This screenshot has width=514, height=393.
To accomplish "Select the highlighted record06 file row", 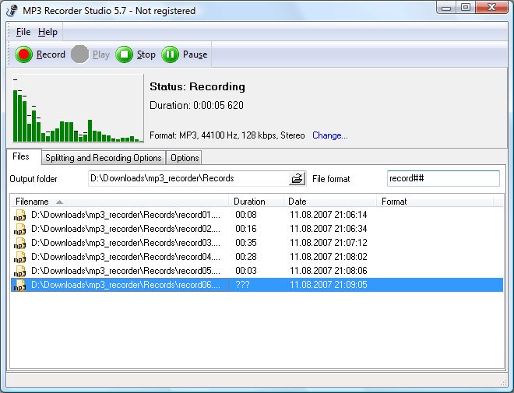I will 257,285.
